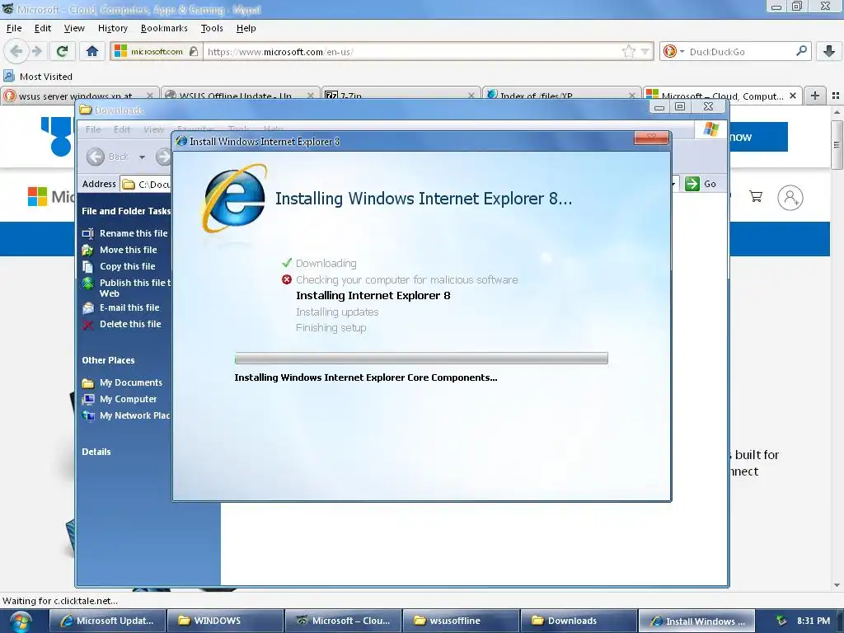Open the browser Help menu
Image resolution: width=844 pixels, height=633 pixels.
pos(246,28)
